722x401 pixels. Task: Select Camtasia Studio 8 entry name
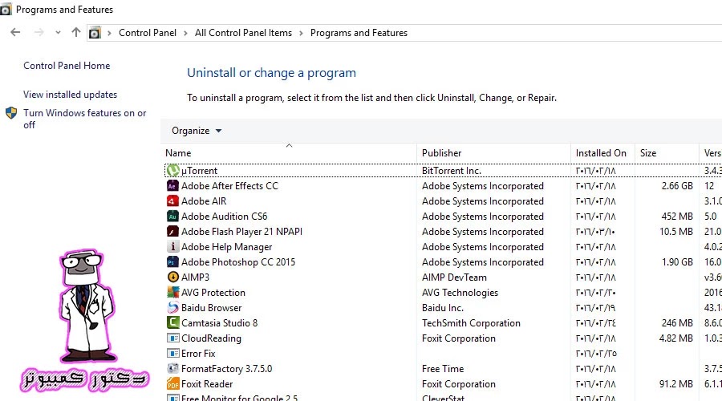point(219,322)
